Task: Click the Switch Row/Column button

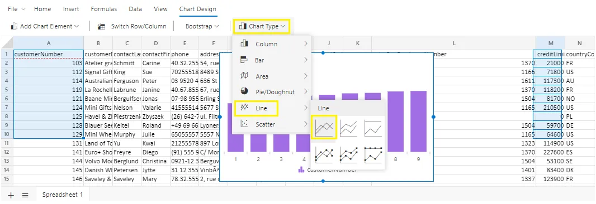Action: tap(133, 26)
